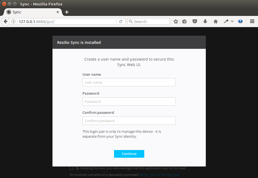
Task: Bookmark this page with the star icon
Action: click(x=176, y=21)
